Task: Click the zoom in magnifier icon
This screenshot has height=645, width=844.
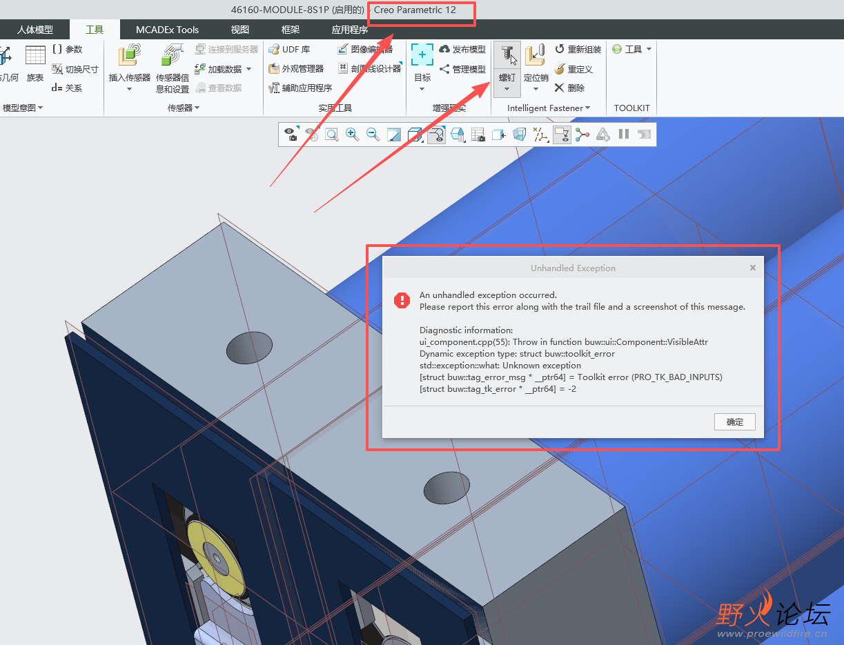Action: point(353,135)
